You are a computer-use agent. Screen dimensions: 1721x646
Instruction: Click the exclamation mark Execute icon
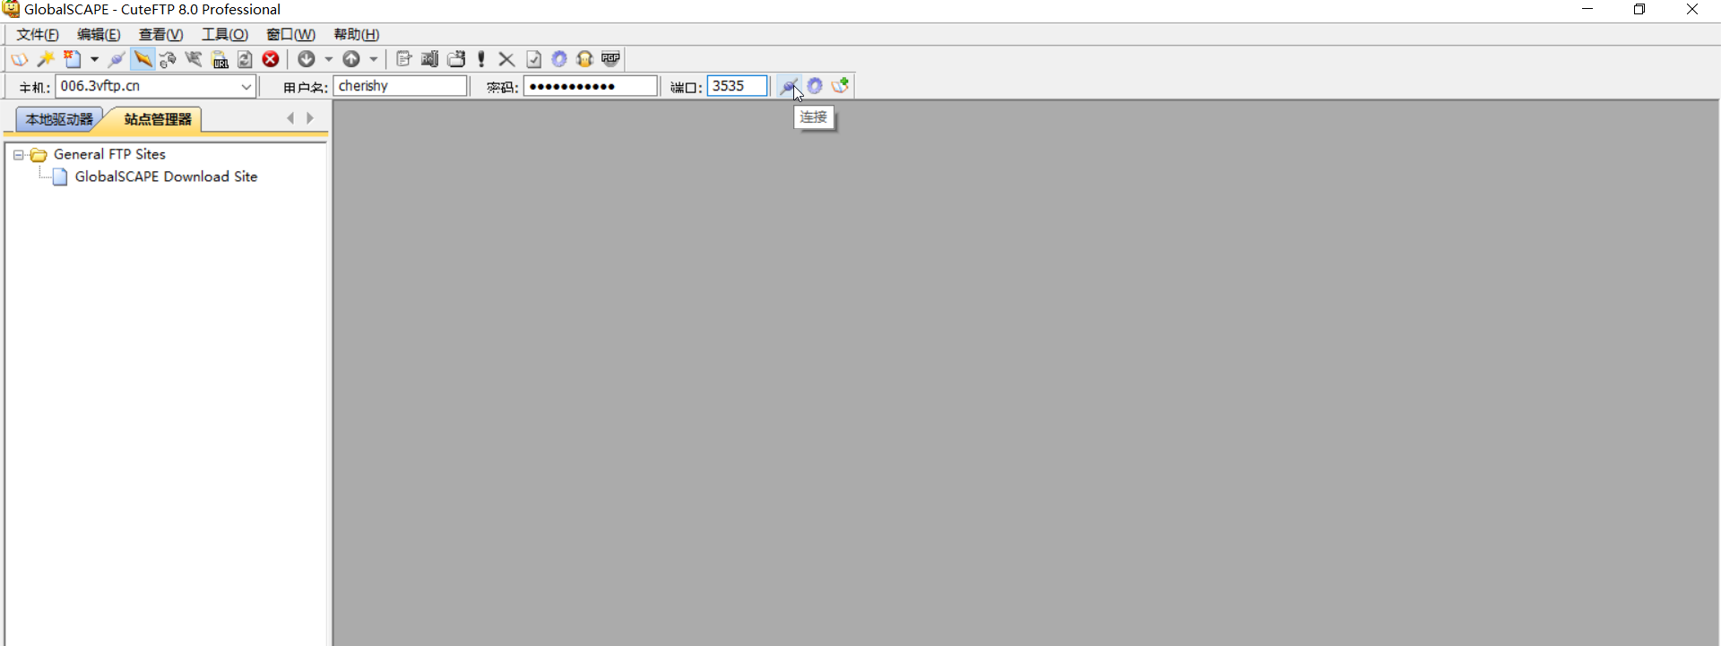click(x=481, y=59)
